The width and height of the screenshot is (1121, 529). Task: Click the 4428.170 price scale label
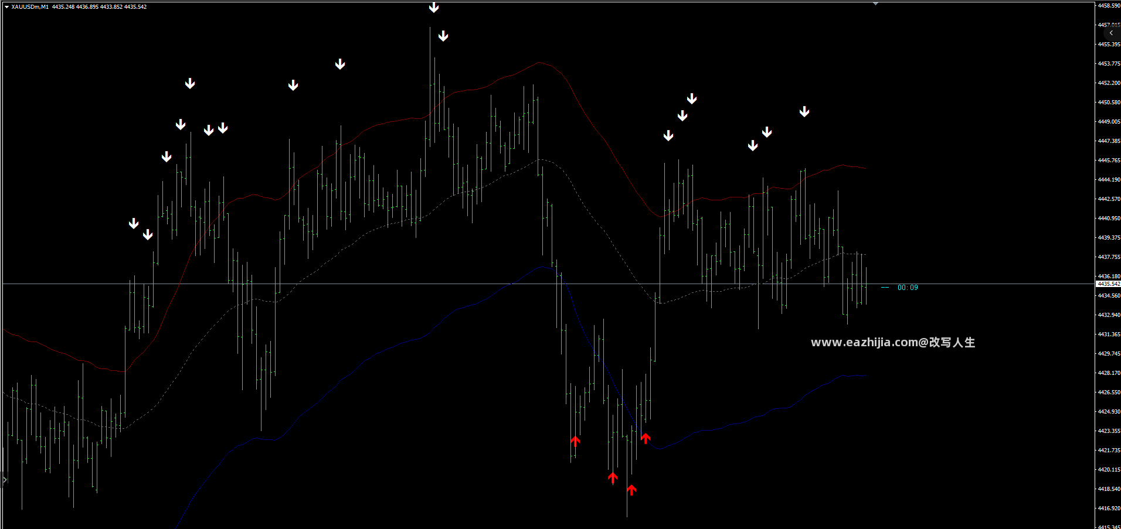tap(1109, 373)
